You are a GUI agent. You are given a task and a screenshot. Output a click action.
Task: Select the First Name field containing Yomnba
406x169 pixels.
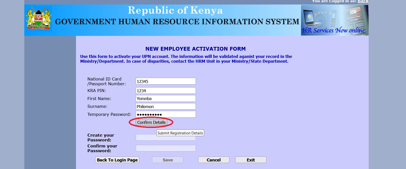click(x=166, y=99)
